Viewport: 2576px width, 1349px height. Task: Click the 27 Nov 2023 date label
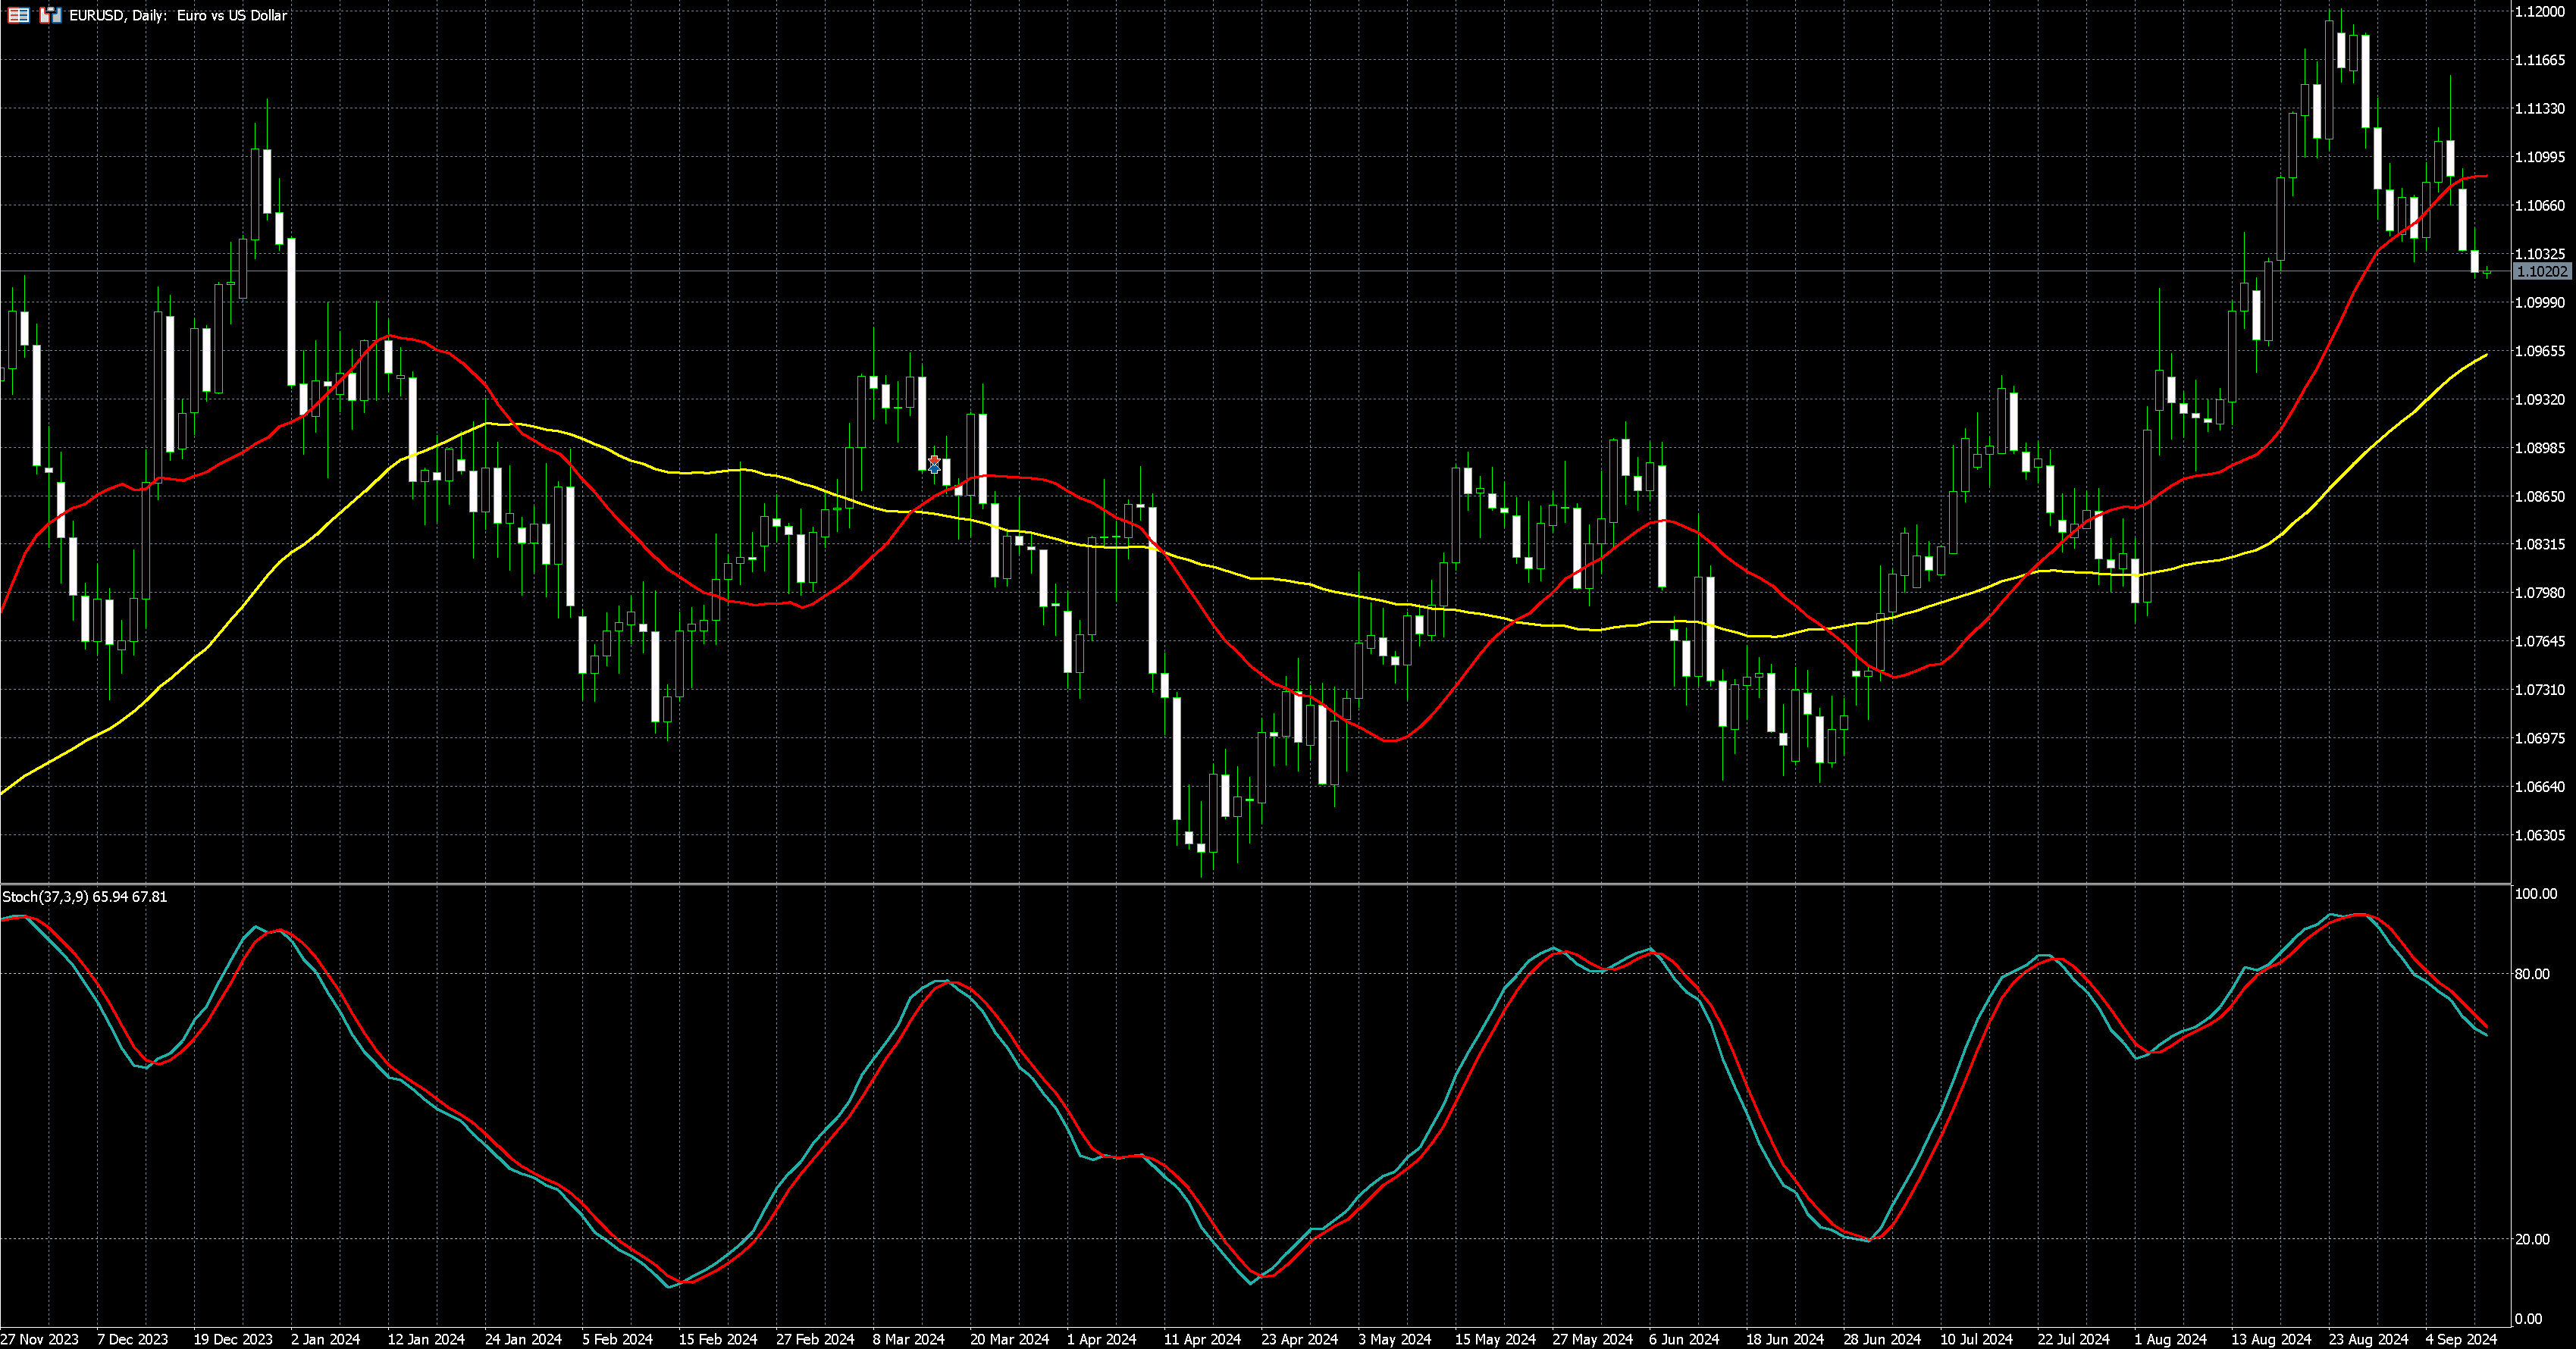(x=39, y=1338)
